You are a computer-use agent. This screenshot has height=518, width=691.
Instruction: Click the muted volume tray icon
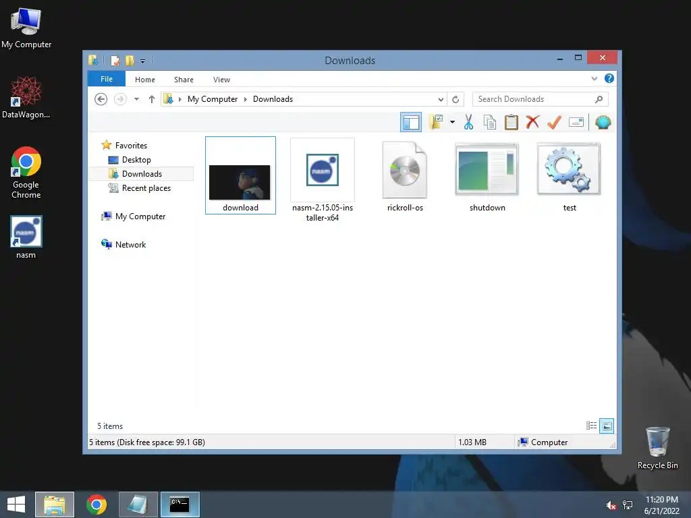pyautogui.click(x=611, y=505)
